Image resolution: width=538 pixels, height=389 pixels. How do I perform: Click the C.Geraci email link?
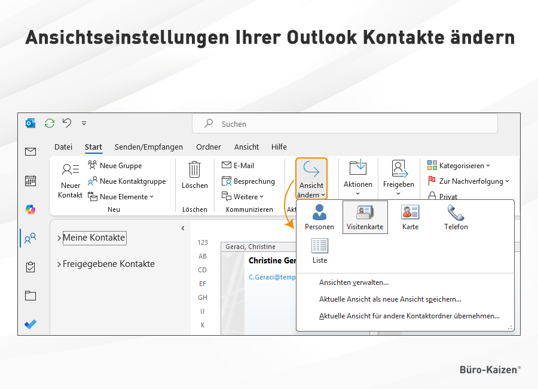(x=273, y=277)
